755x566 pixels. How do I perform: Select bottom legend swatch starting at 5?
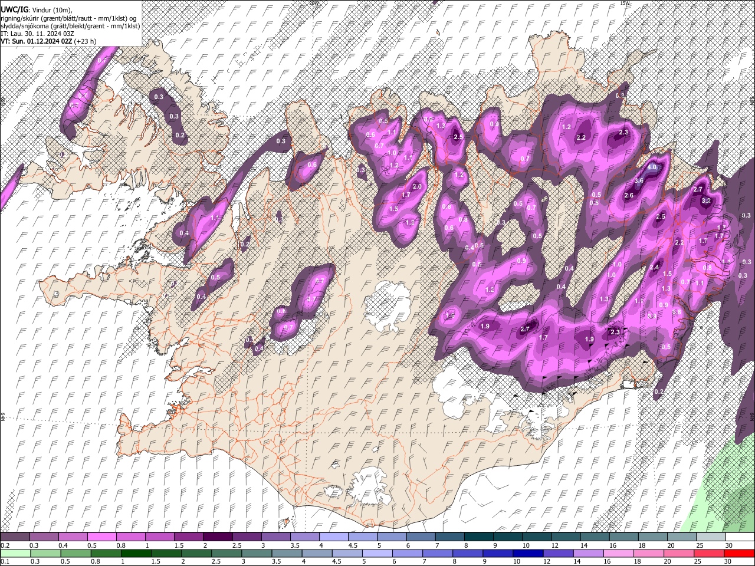click(x=377, y=553)
